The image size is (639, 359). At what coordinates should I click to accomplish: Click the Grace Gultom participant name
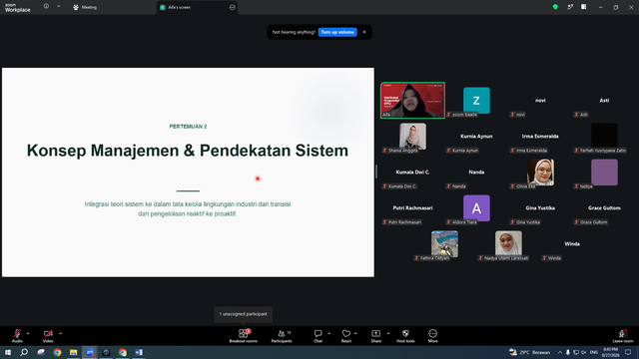tap(604, 208)
